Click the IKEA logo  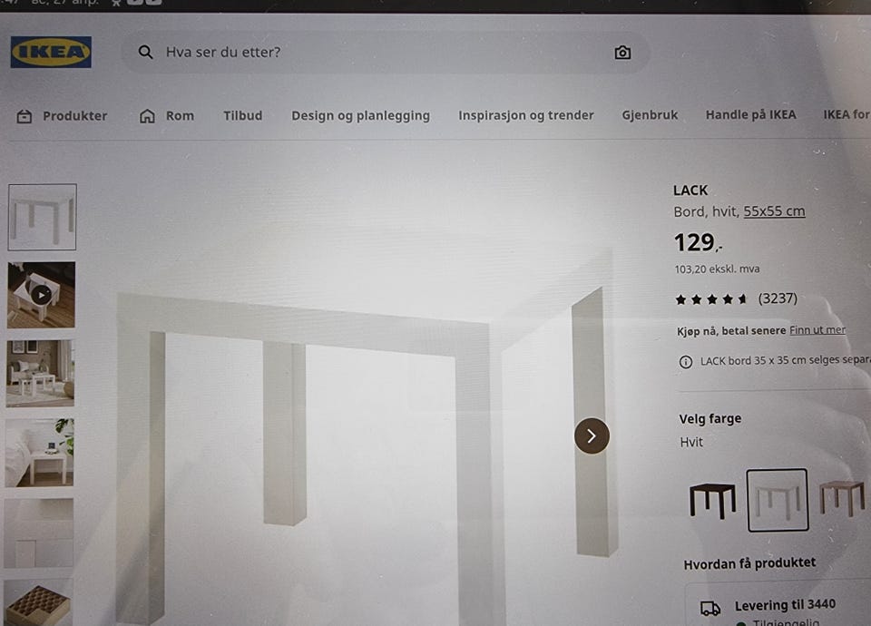coord(51,53)
